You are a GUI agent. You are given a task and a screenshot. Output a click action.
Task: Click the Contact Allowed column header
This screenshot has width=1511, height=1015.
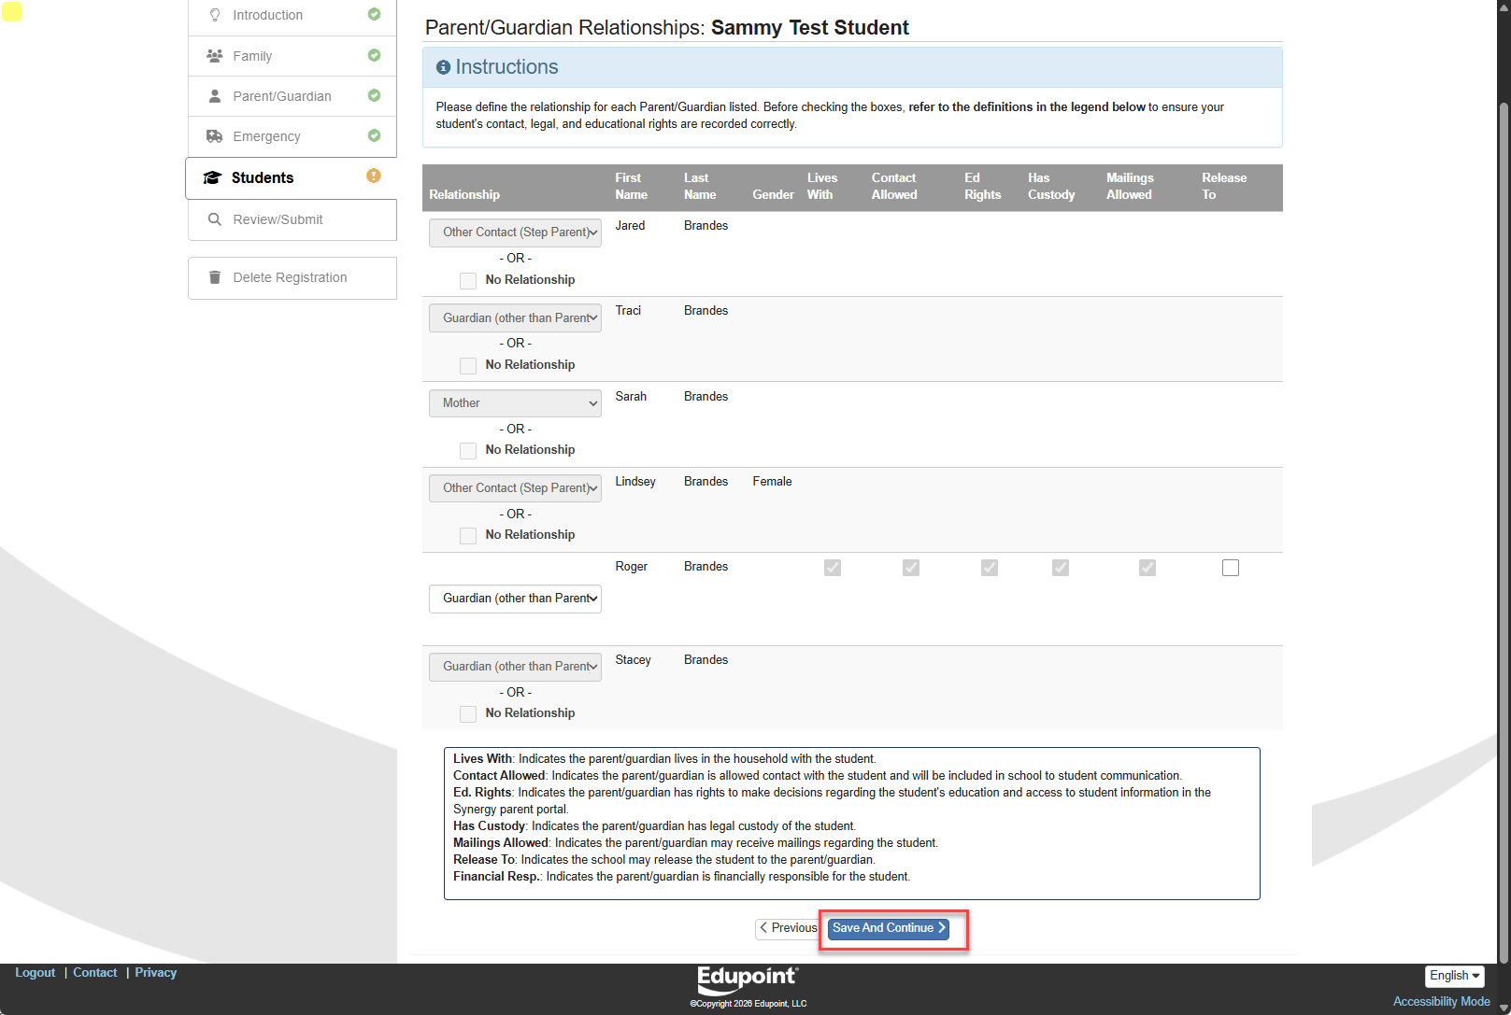894,187
